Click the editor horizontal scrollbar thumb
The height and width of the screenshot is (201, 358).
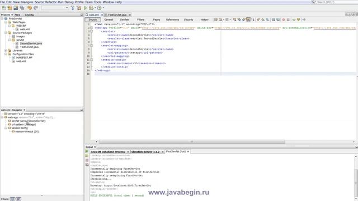tap(192, 142)
